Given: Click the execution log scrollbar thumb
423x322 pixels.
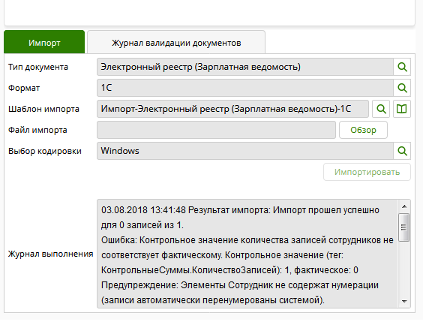Looking at the screenshot, I should point(403,227).
